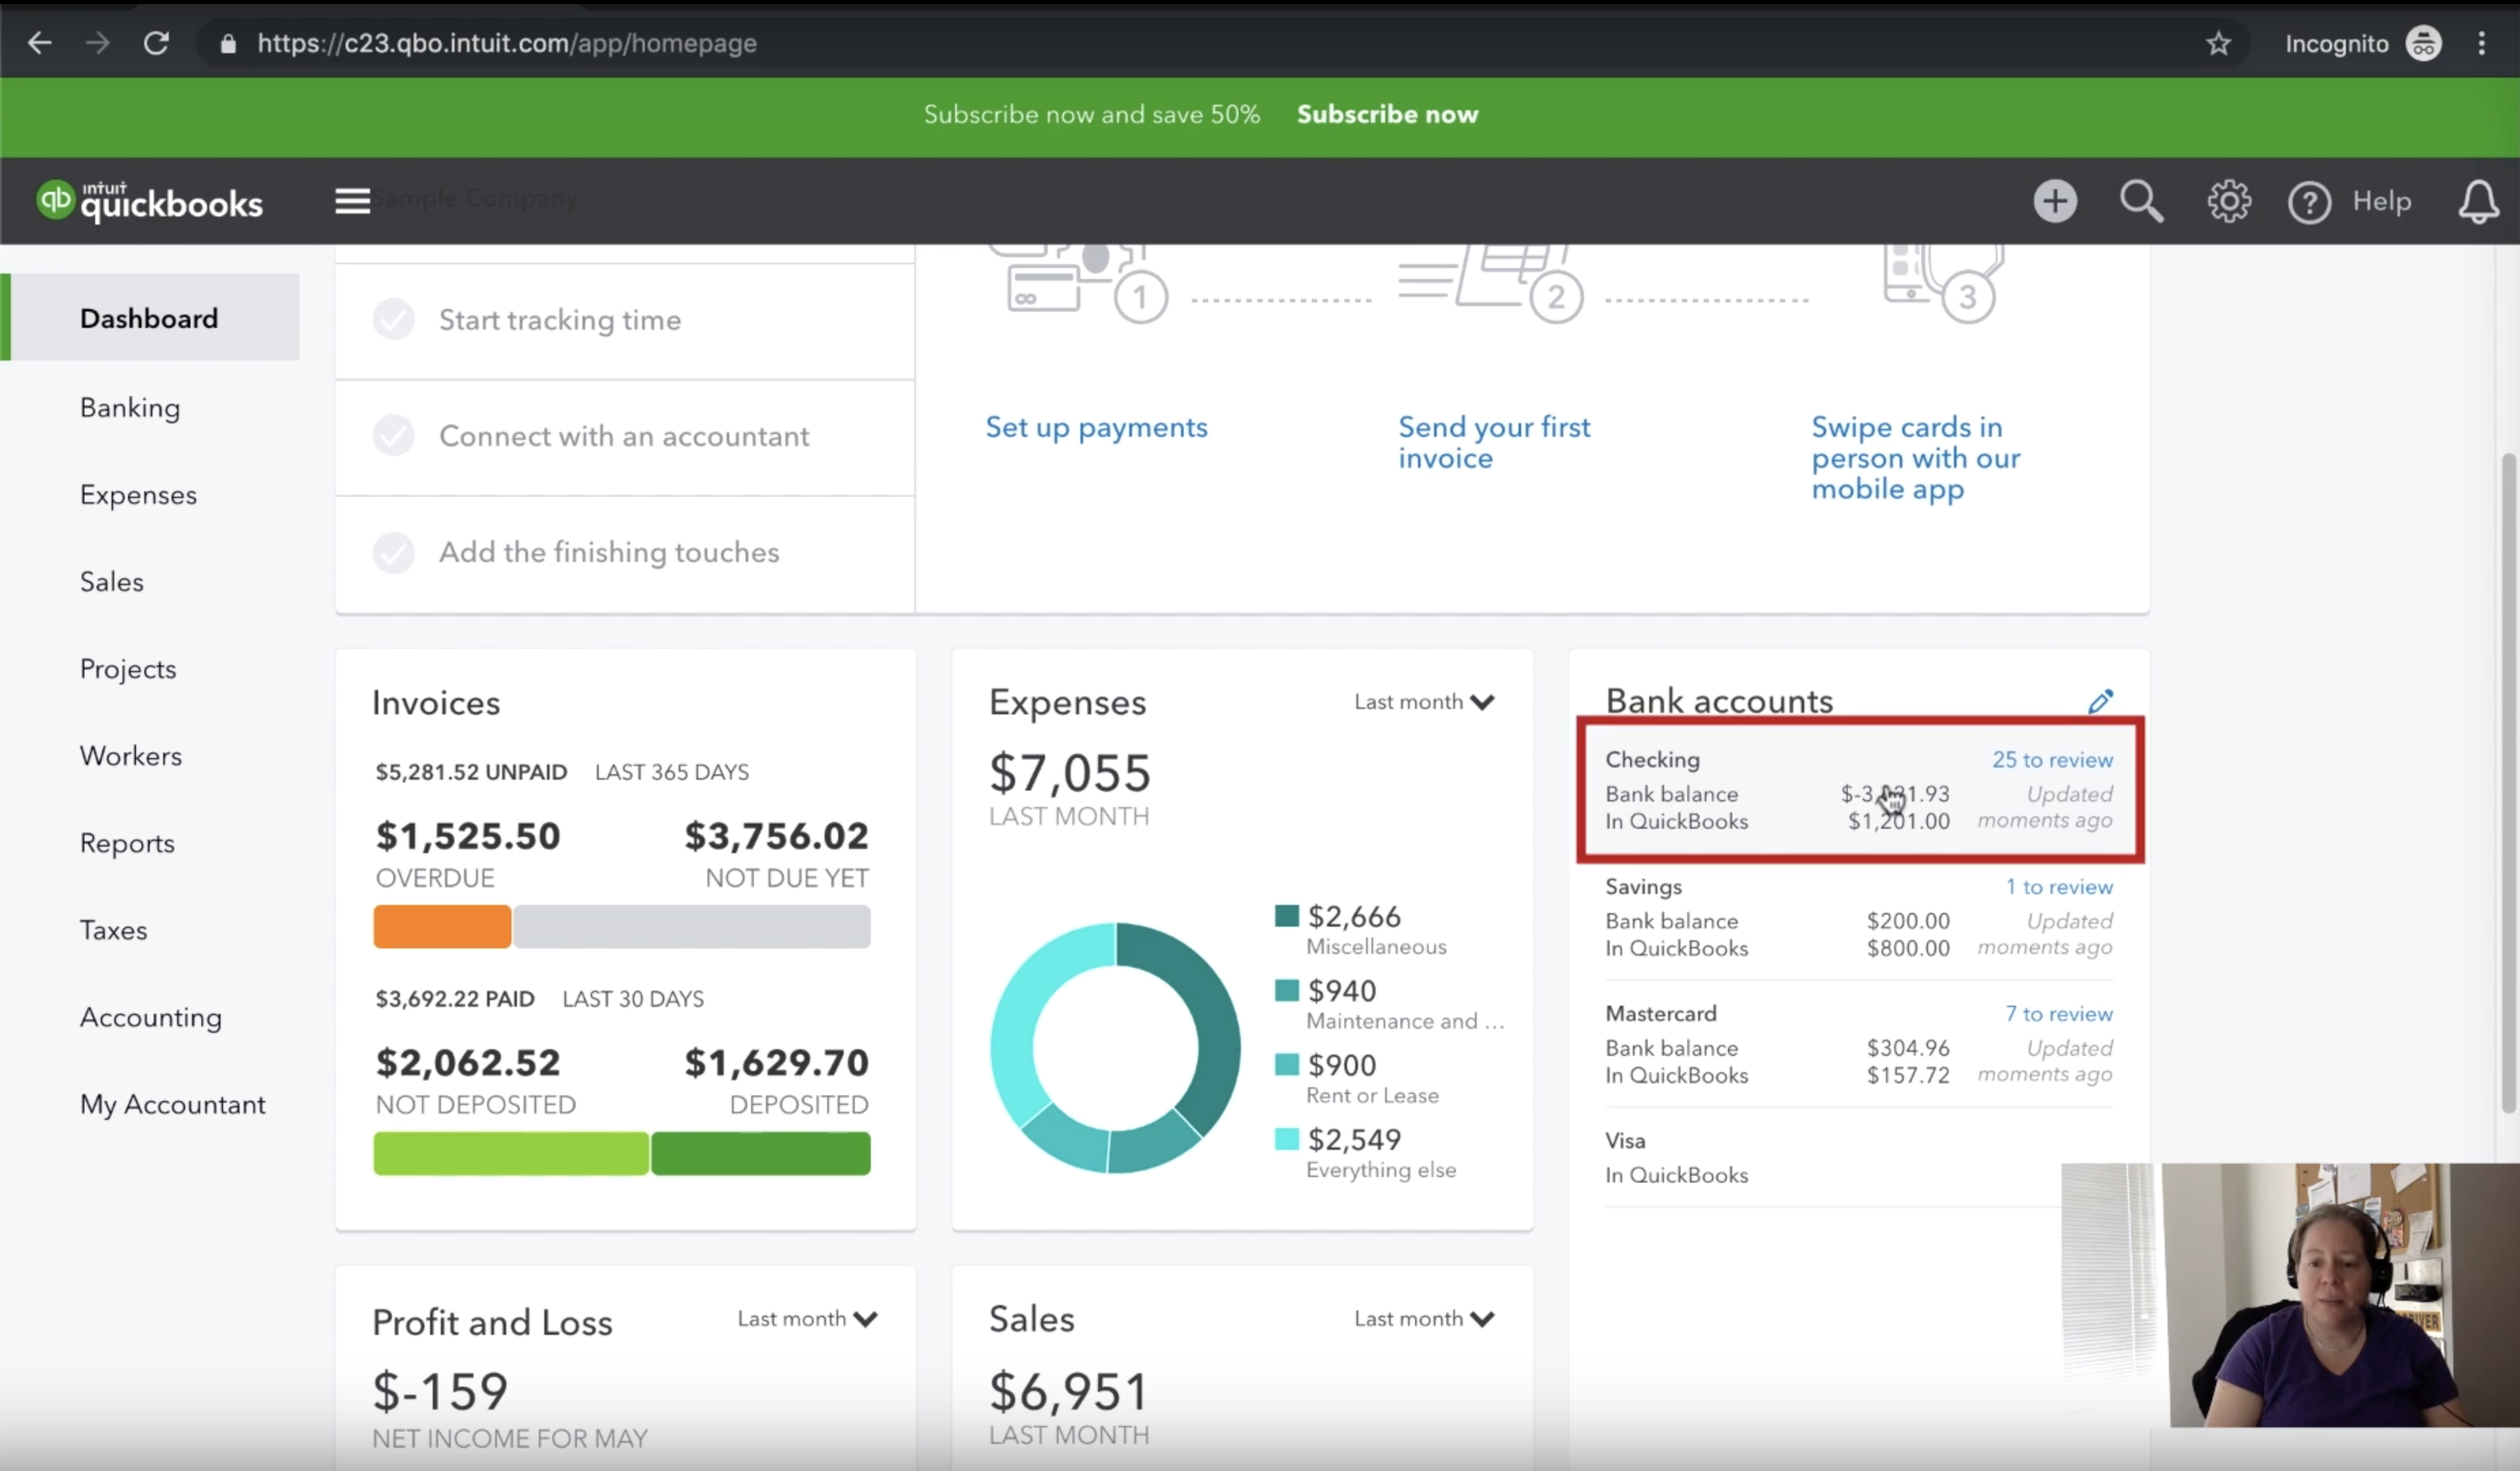Click the Set up payments link

pos(1096,427)
